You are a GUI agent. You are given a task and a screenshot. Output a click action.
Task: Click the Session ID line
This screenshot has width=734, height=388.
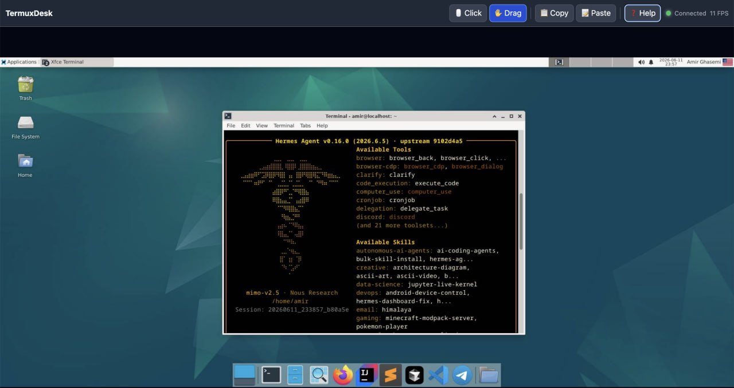click(292, 310)
